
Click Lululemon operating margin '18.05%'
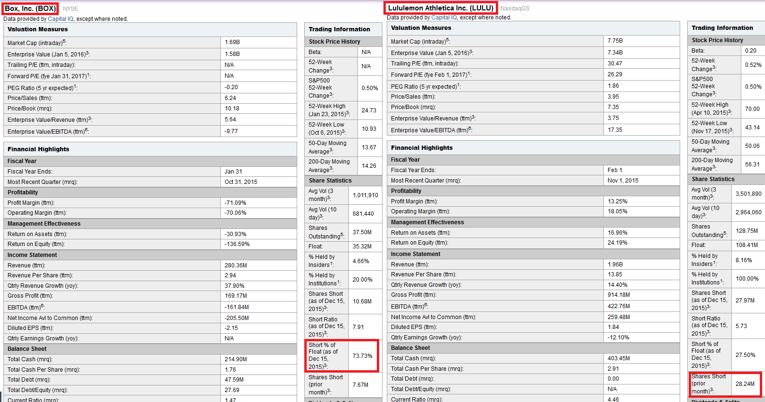tap(618, 211)
